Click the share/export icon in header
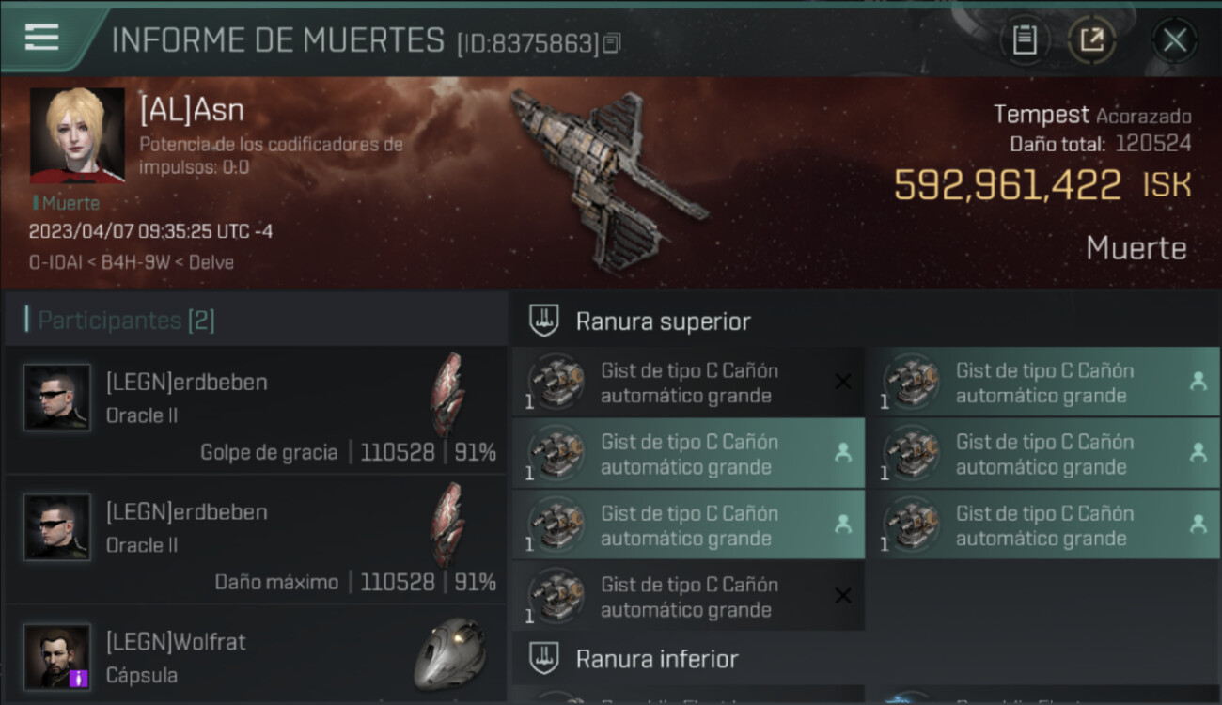Image resolution: width=1222 pixels, height=705 pixels. coord(1091,40)
